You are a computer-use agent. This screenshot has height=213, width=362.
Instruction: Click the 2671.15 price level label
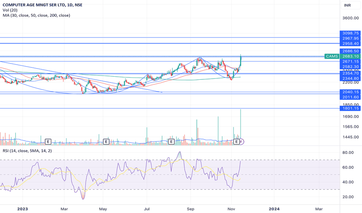[350, 62]
